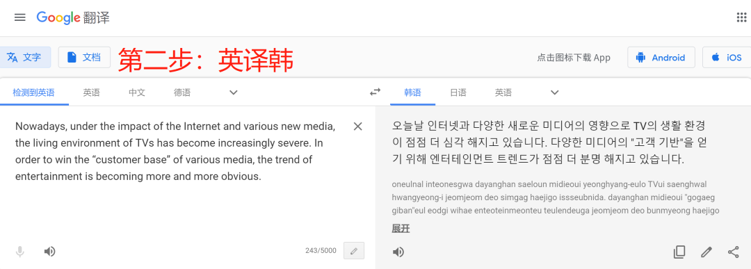Click the romanized Korean pronunciation text
This screenshot has width=751, height=269.
(556, 197)
